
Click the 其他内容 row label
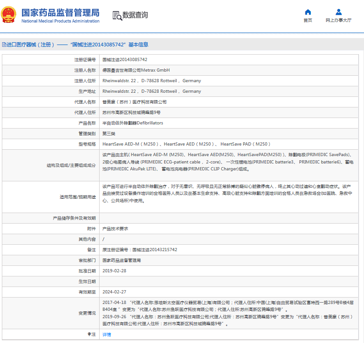[87, 239]
